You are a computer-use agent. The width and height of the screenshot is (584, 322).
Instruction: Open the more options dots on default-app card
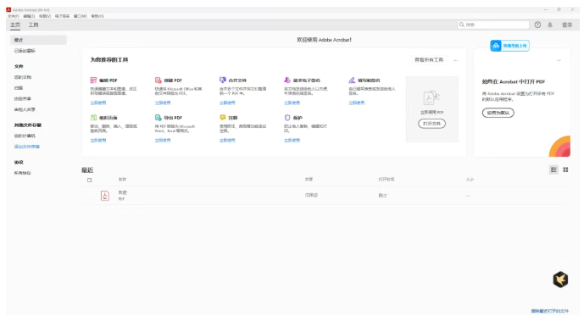559,60
